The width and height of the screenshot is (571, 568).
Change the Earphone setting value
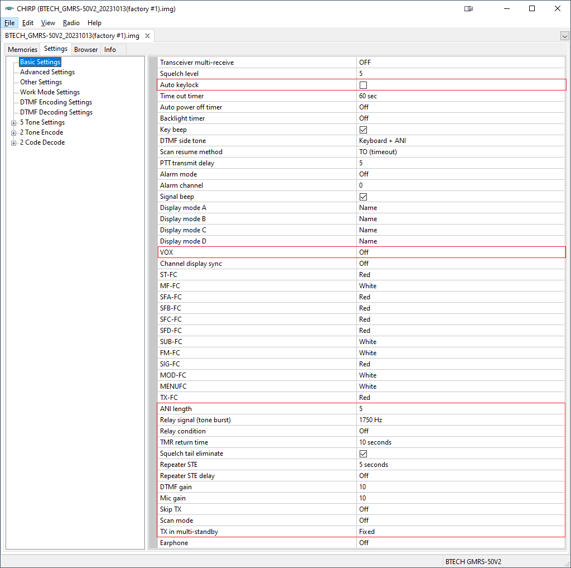click(460, 543)
